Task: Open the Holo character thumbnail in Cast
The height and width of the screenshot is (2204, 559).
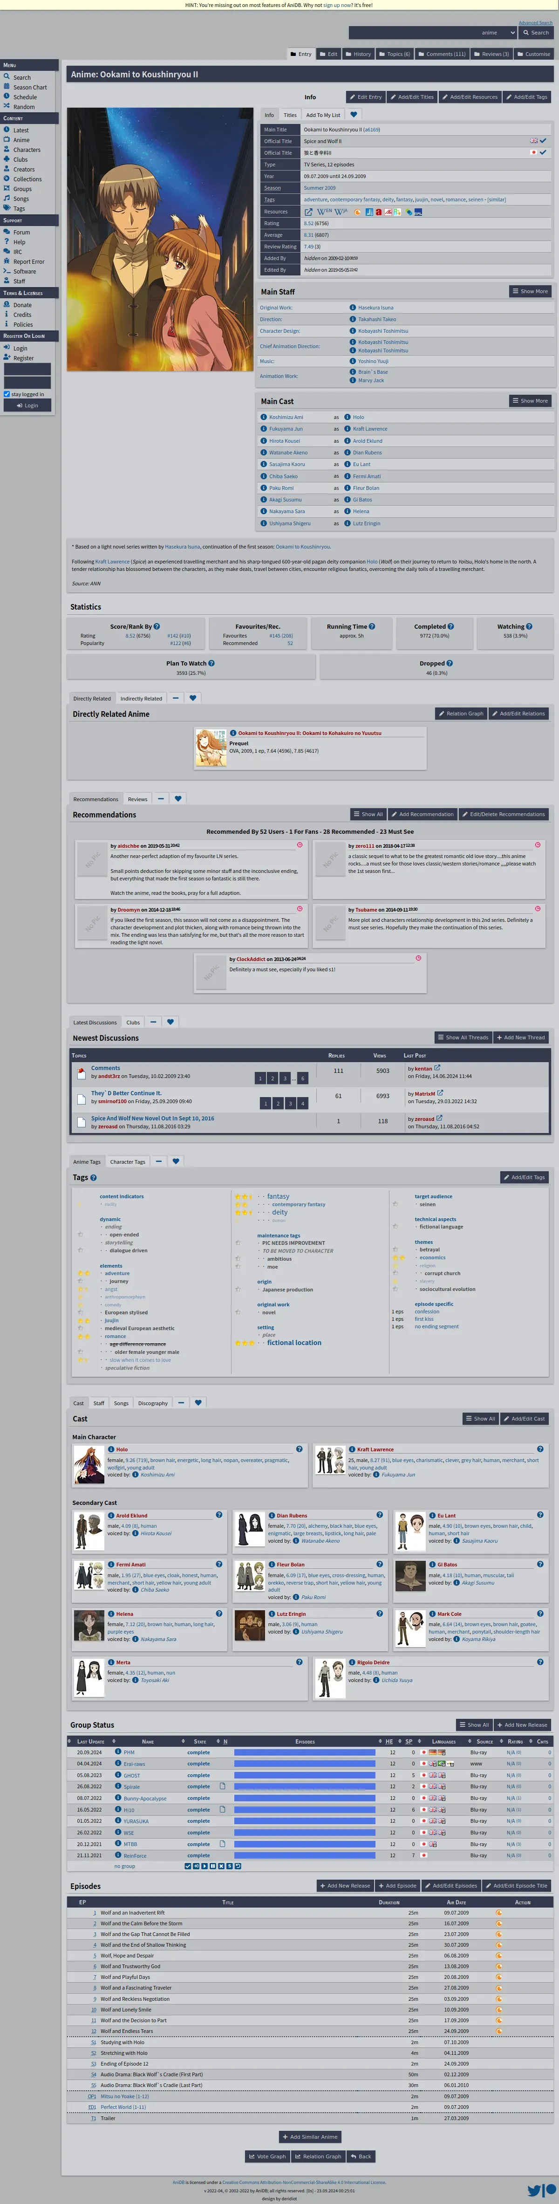Action: click(x=89, y=1464)
